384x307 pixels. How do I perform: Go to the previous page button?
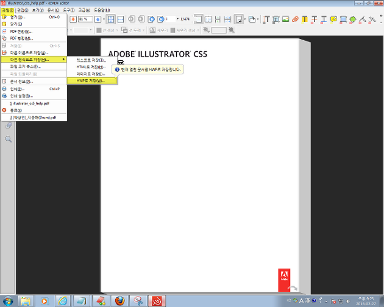[x=141, y=19]
